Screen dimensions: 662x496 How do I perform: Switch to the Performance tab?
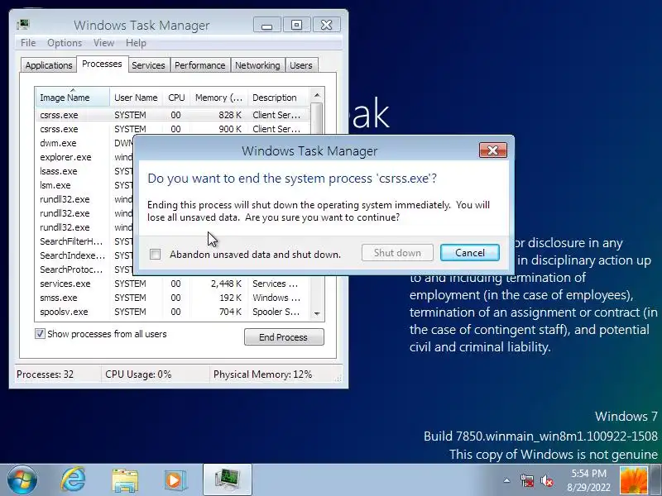[x=199, y=65]
